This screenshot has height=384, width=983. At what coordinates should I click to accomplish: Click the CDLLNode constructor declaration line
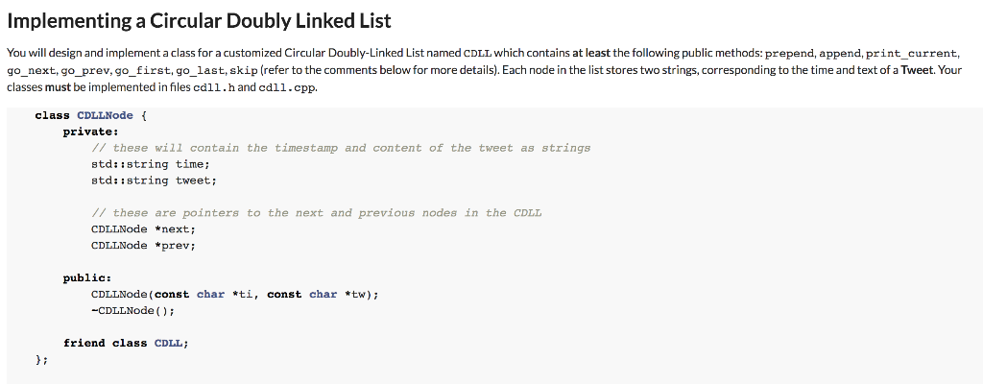[235, 294]
